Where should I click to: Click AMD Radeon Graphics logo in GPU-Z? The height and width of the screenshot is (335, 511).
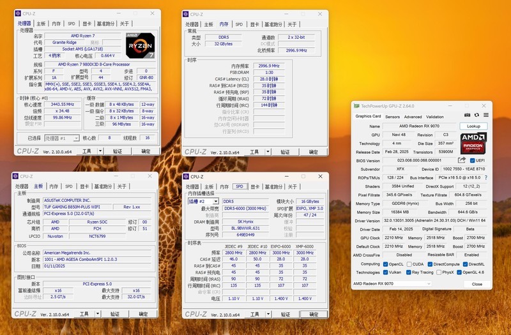point(473,143)
